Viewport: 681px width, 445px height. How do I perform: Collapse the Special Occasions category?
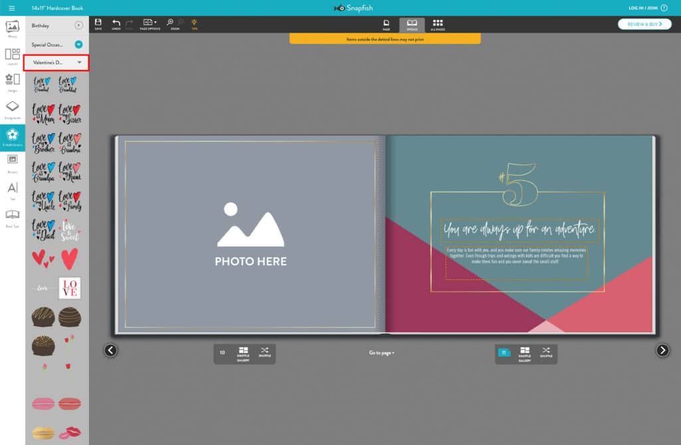tap(80, 44)
